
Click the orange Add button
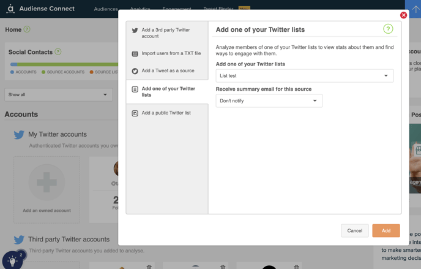pos(386,230)
